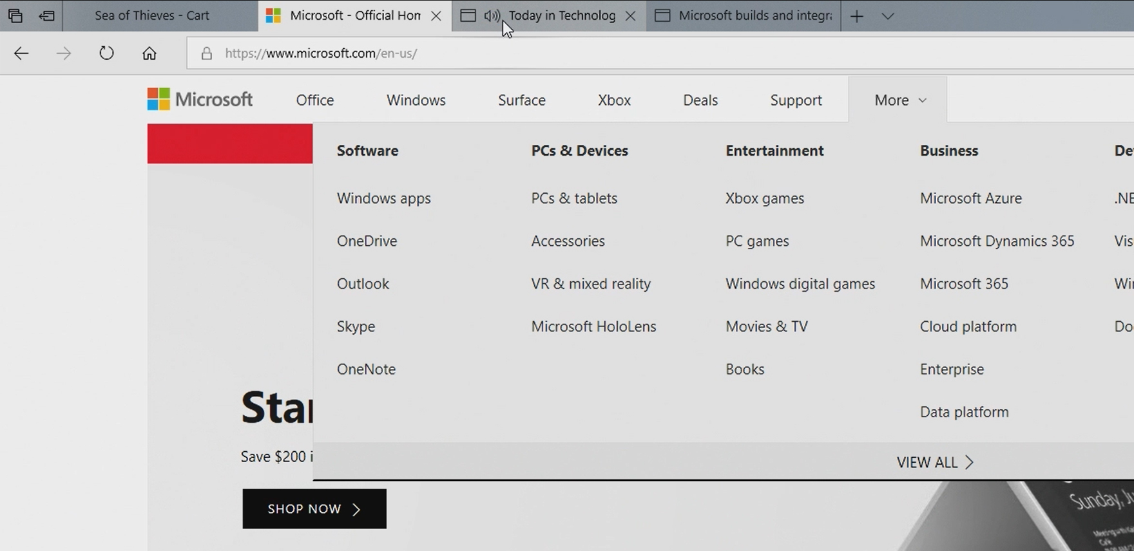Open Windows apps link
1134x551 pixels.
[x=384, y=198]
